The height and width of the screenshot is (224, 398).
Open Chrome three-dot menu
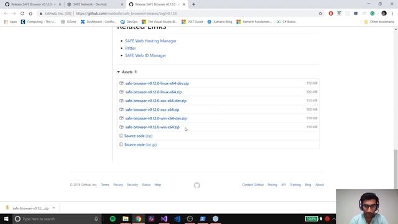392,14
